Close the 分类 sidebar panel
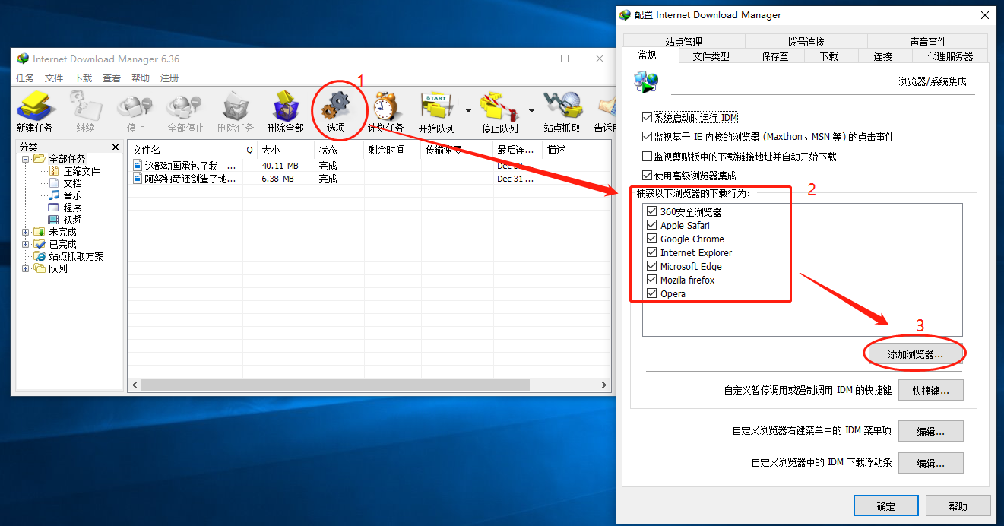The width and height of the screenshot is (1004, 526). tap(116, 147)
